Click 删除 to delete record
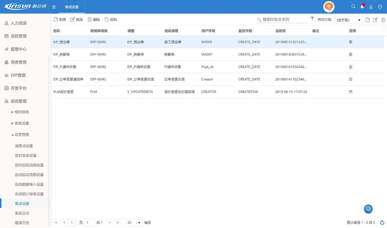 pos(94,19)
